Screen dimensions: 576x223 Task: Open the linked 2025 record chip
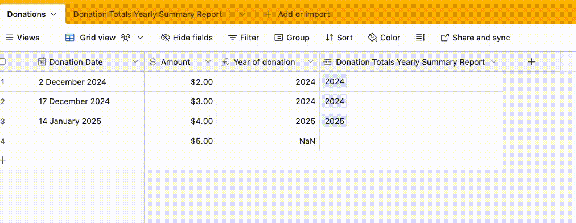[335, 121]
